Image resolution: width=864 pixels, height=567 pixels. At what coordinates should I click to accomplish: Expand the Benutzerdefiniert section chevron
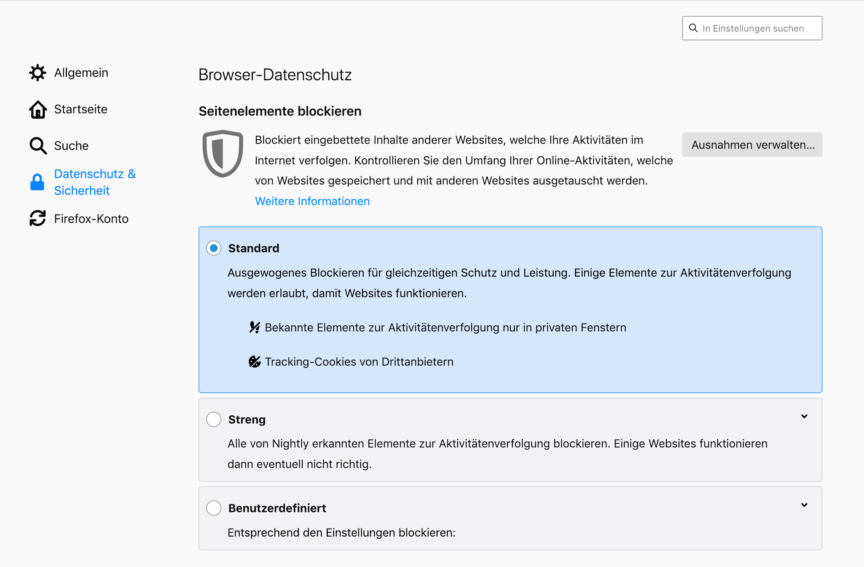[804, 505]
